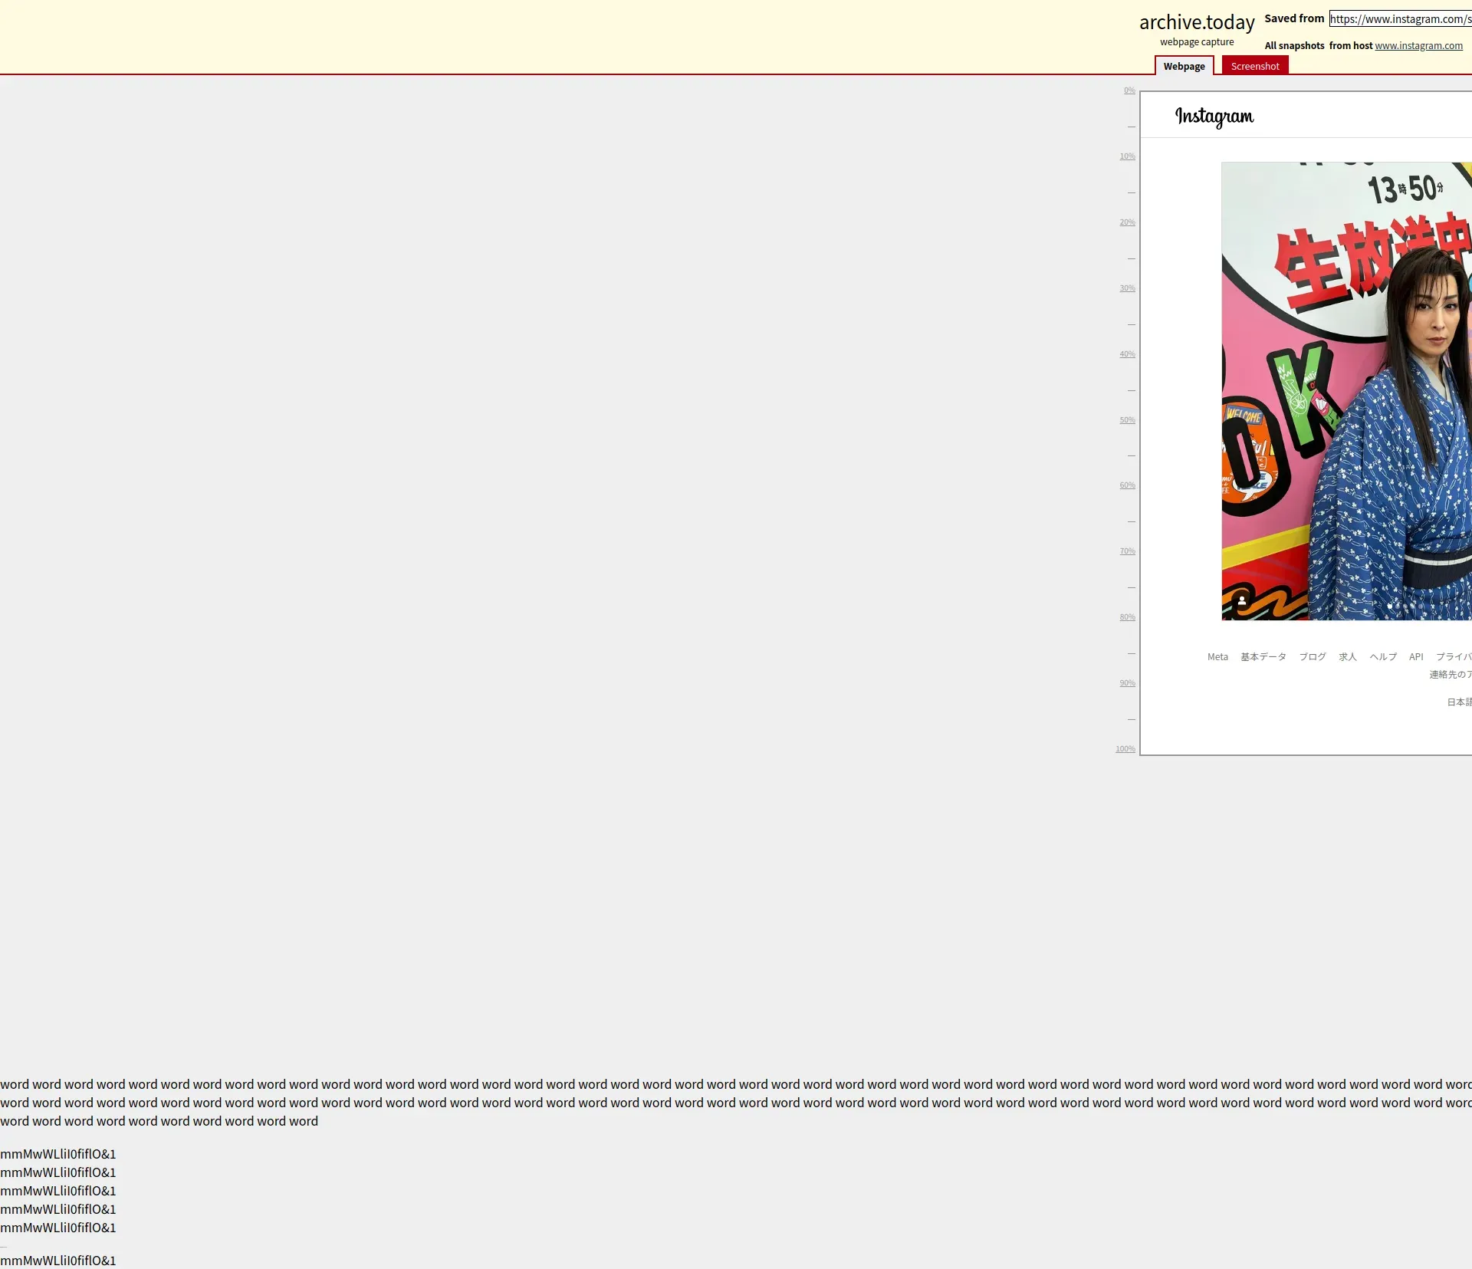
Task: Open the API footer link
Action: [x=1416, y=657]
